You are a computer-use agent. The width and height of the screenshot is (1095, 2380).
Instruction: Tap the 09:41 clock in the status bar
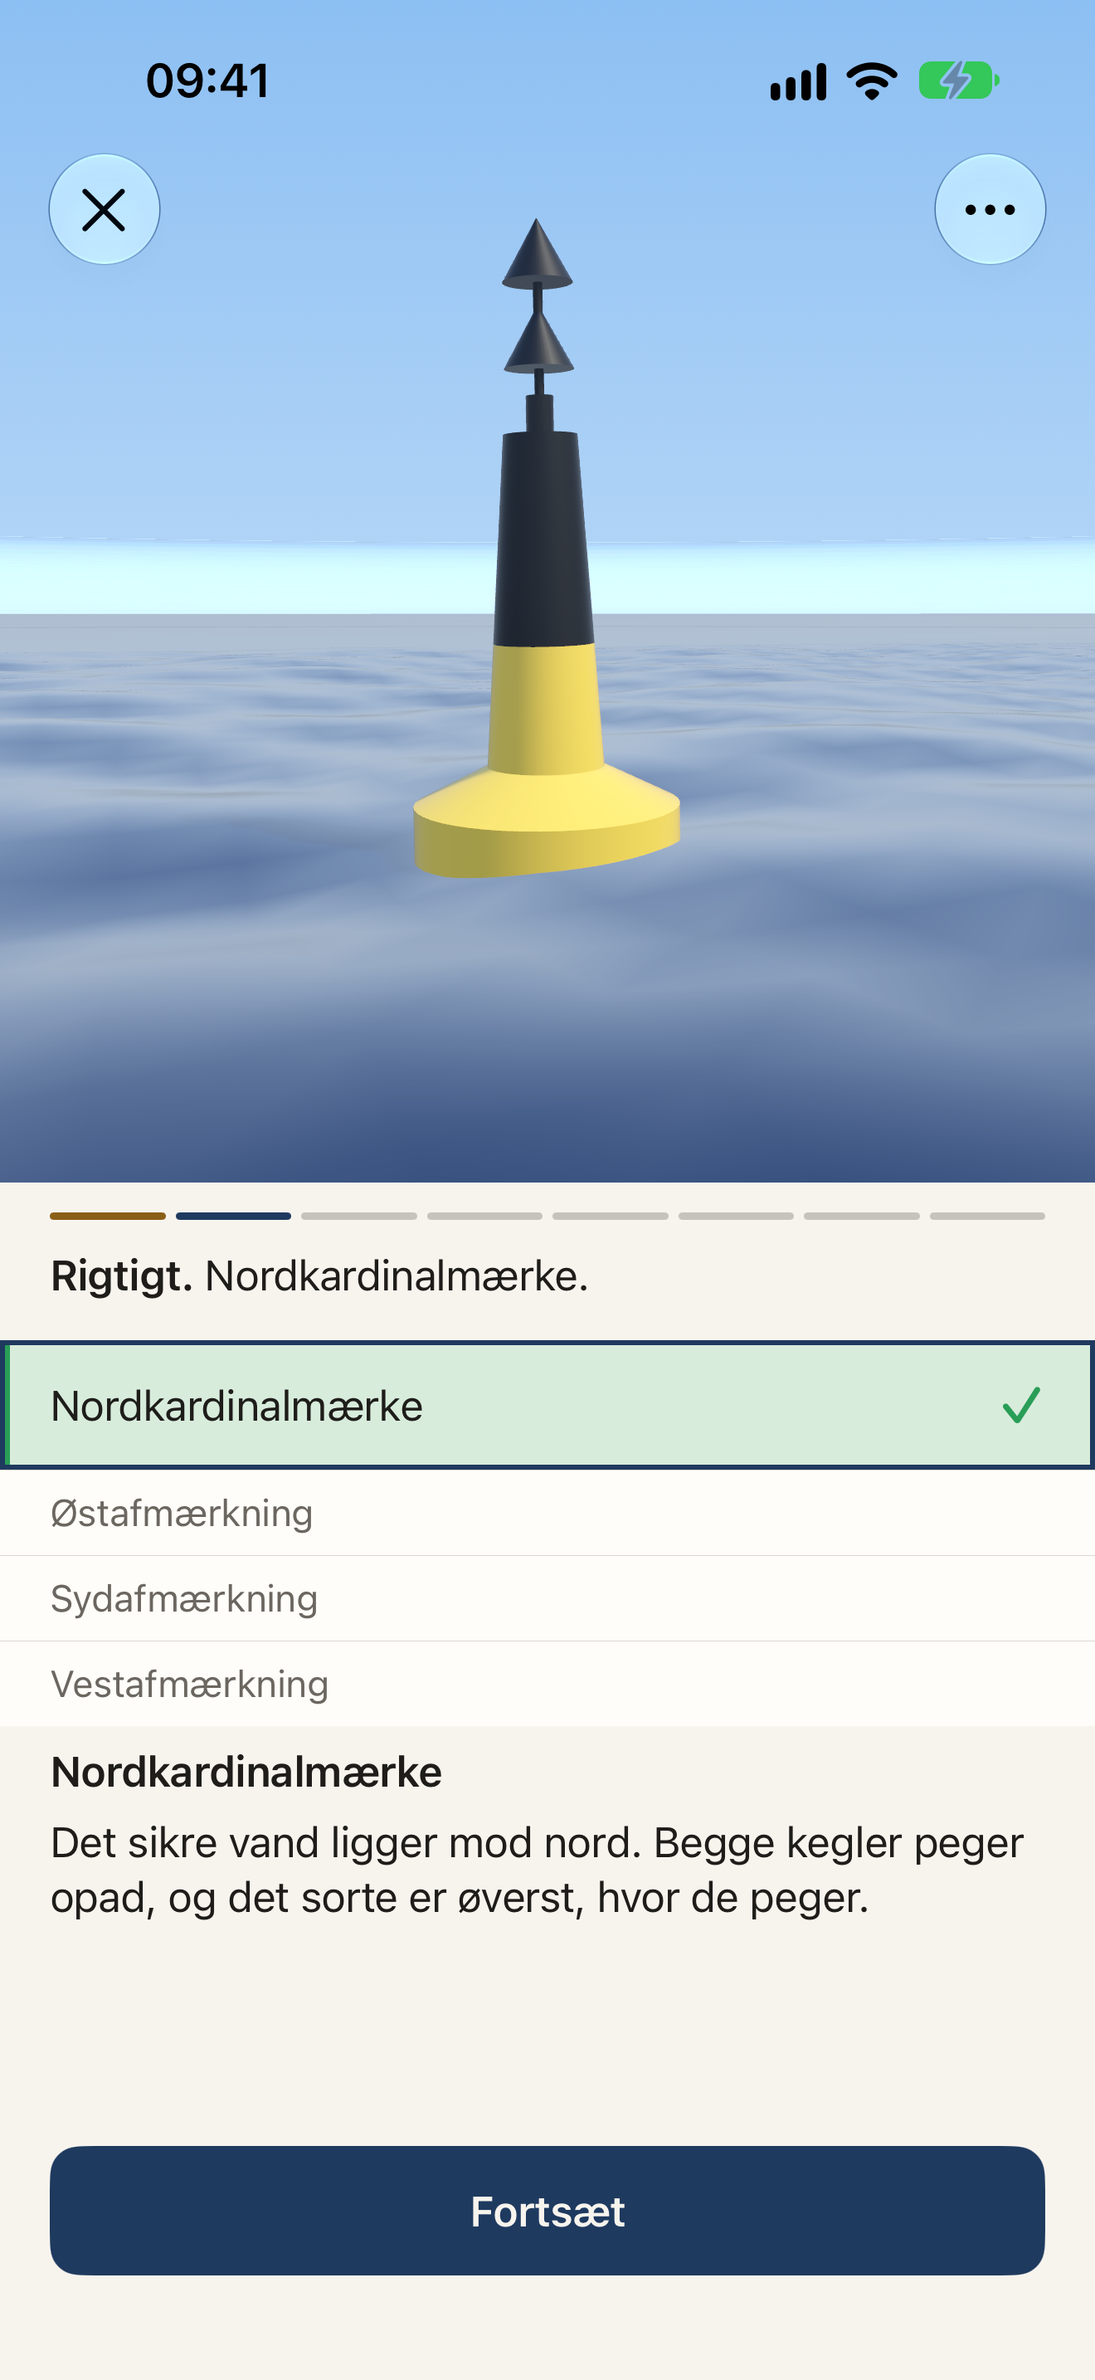tap(207, 81)
